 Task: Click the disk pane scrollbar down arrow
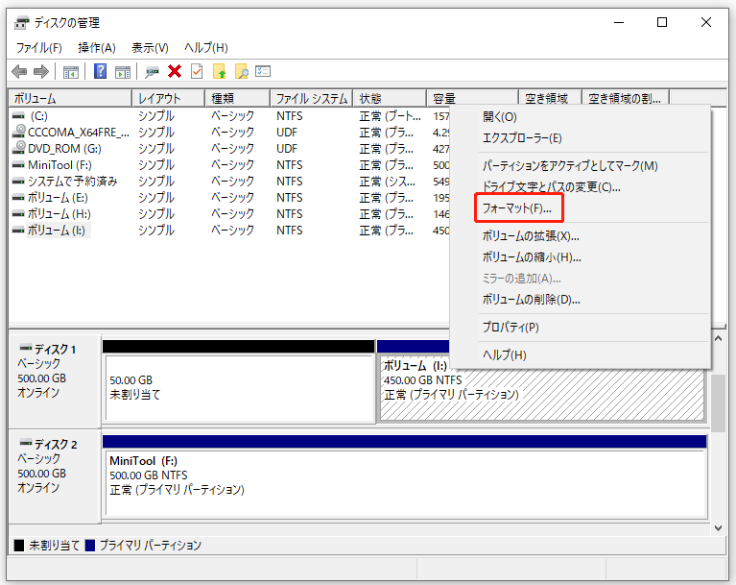pyautogui.click(x=718, y=528)
